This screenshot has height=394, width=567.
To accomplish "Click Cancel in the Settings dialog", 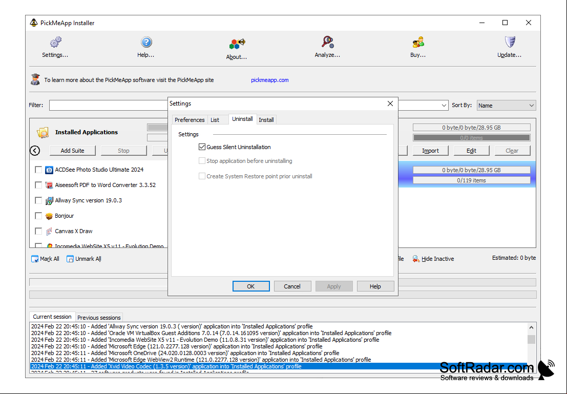I will tap(292, 286).
